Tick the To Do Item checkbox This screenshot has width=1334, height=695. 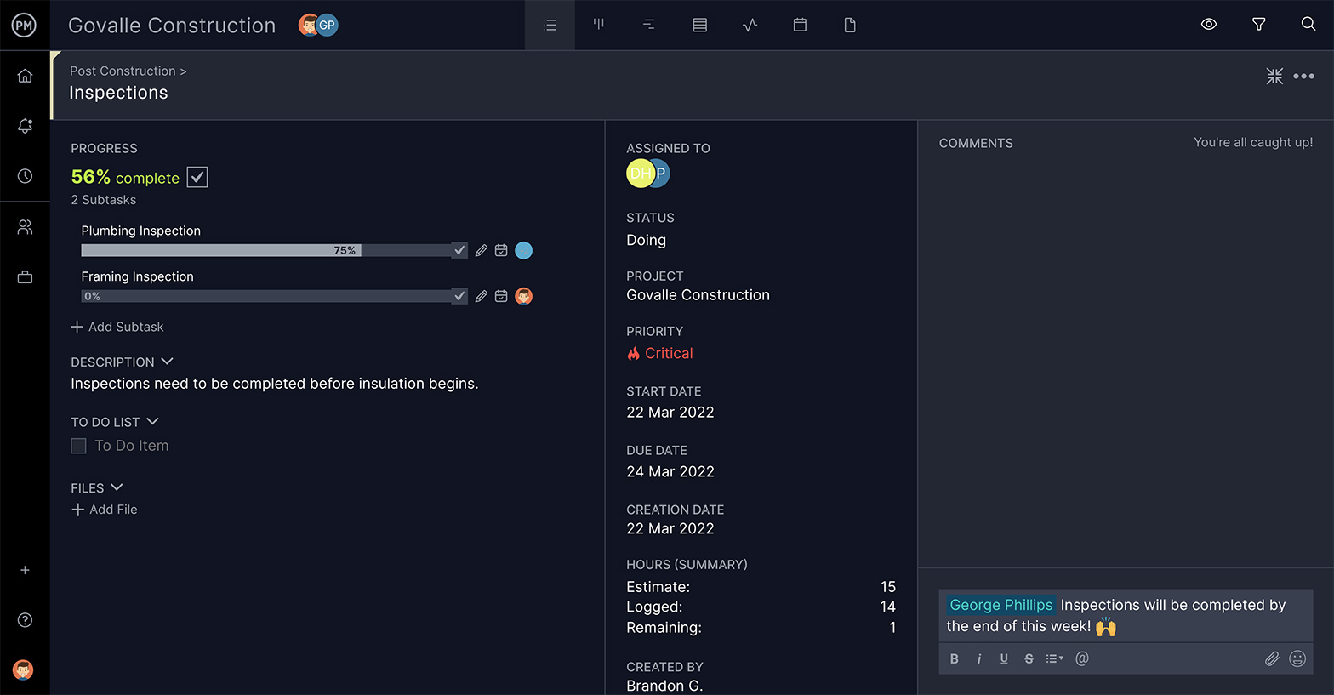point(79,446)
